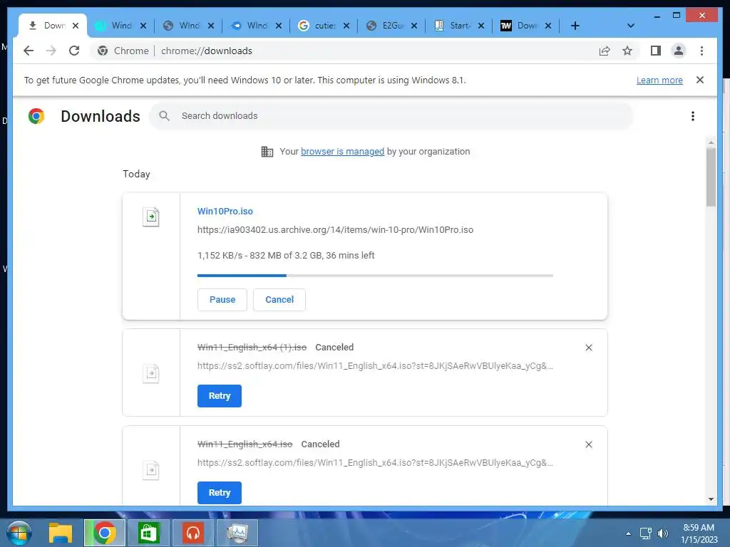Dismiss the Windows 10 update notice

coord(700,80)
